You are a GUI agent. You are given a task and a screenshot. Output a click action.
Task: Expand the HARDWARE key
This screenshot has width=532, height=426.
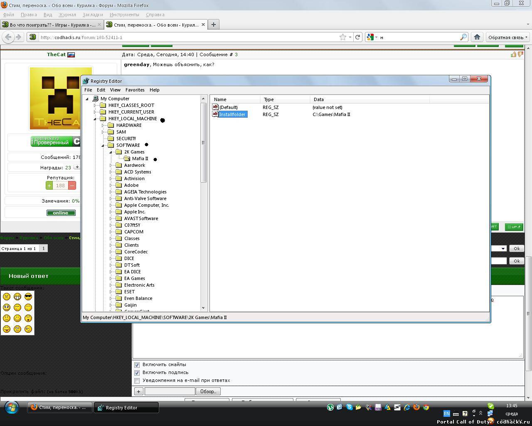click(x=103, y=125)
